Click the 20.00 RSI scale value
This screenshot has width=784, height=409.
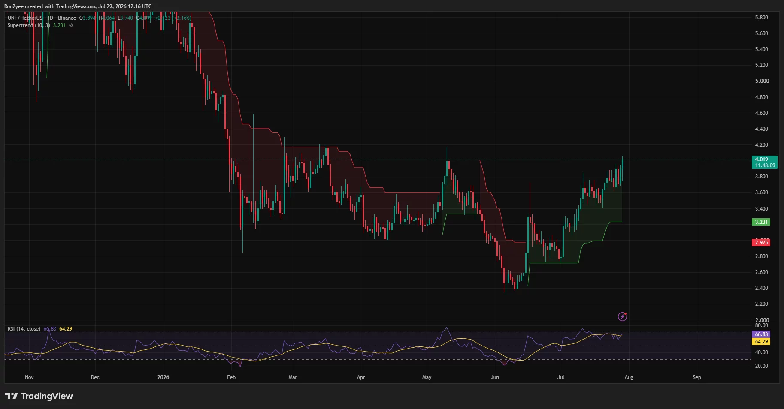click(762, 366)
